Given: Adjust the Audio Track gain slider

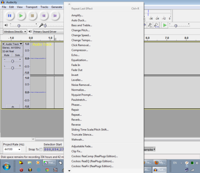Looking at the screenshot, I should click(12, 61).
